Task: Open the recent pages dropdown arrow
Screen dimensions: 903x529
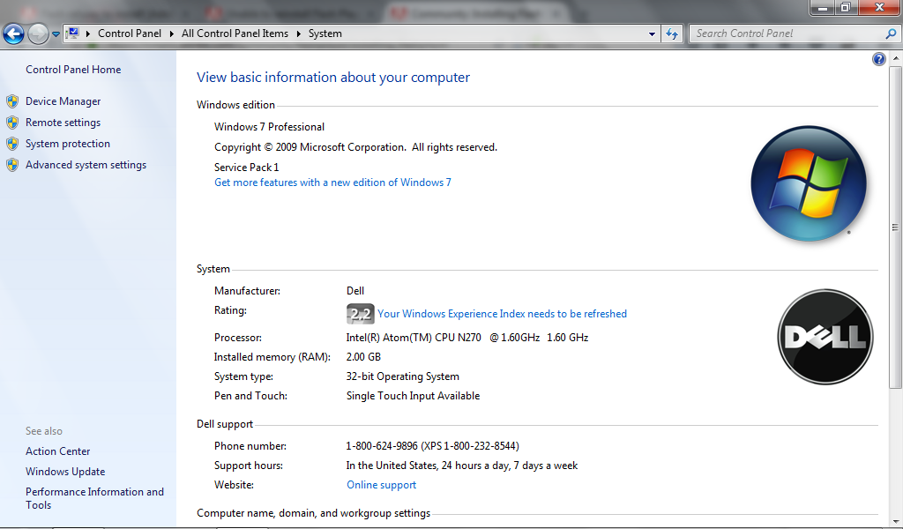Action: click(x=56, y=34)
